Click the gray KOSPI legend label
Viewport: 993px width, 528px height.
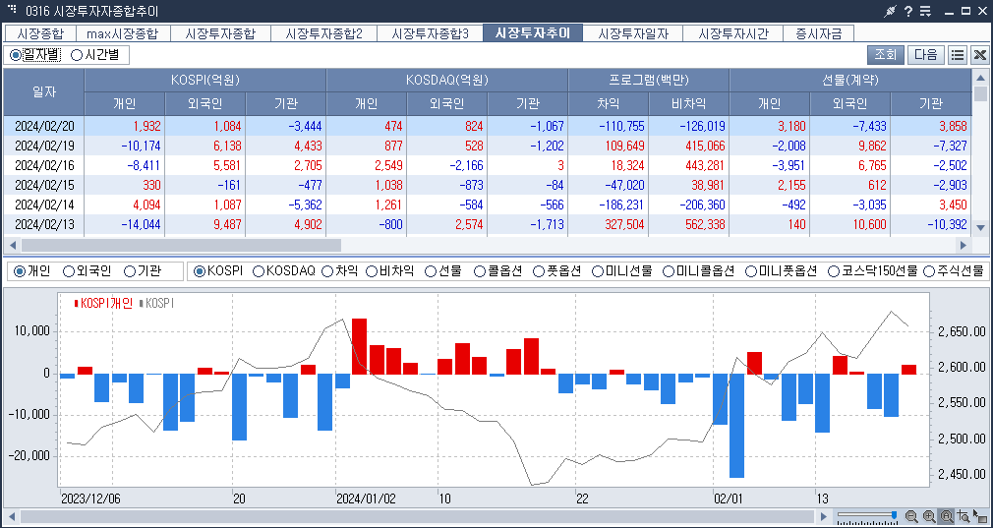[x=159, y=303]
